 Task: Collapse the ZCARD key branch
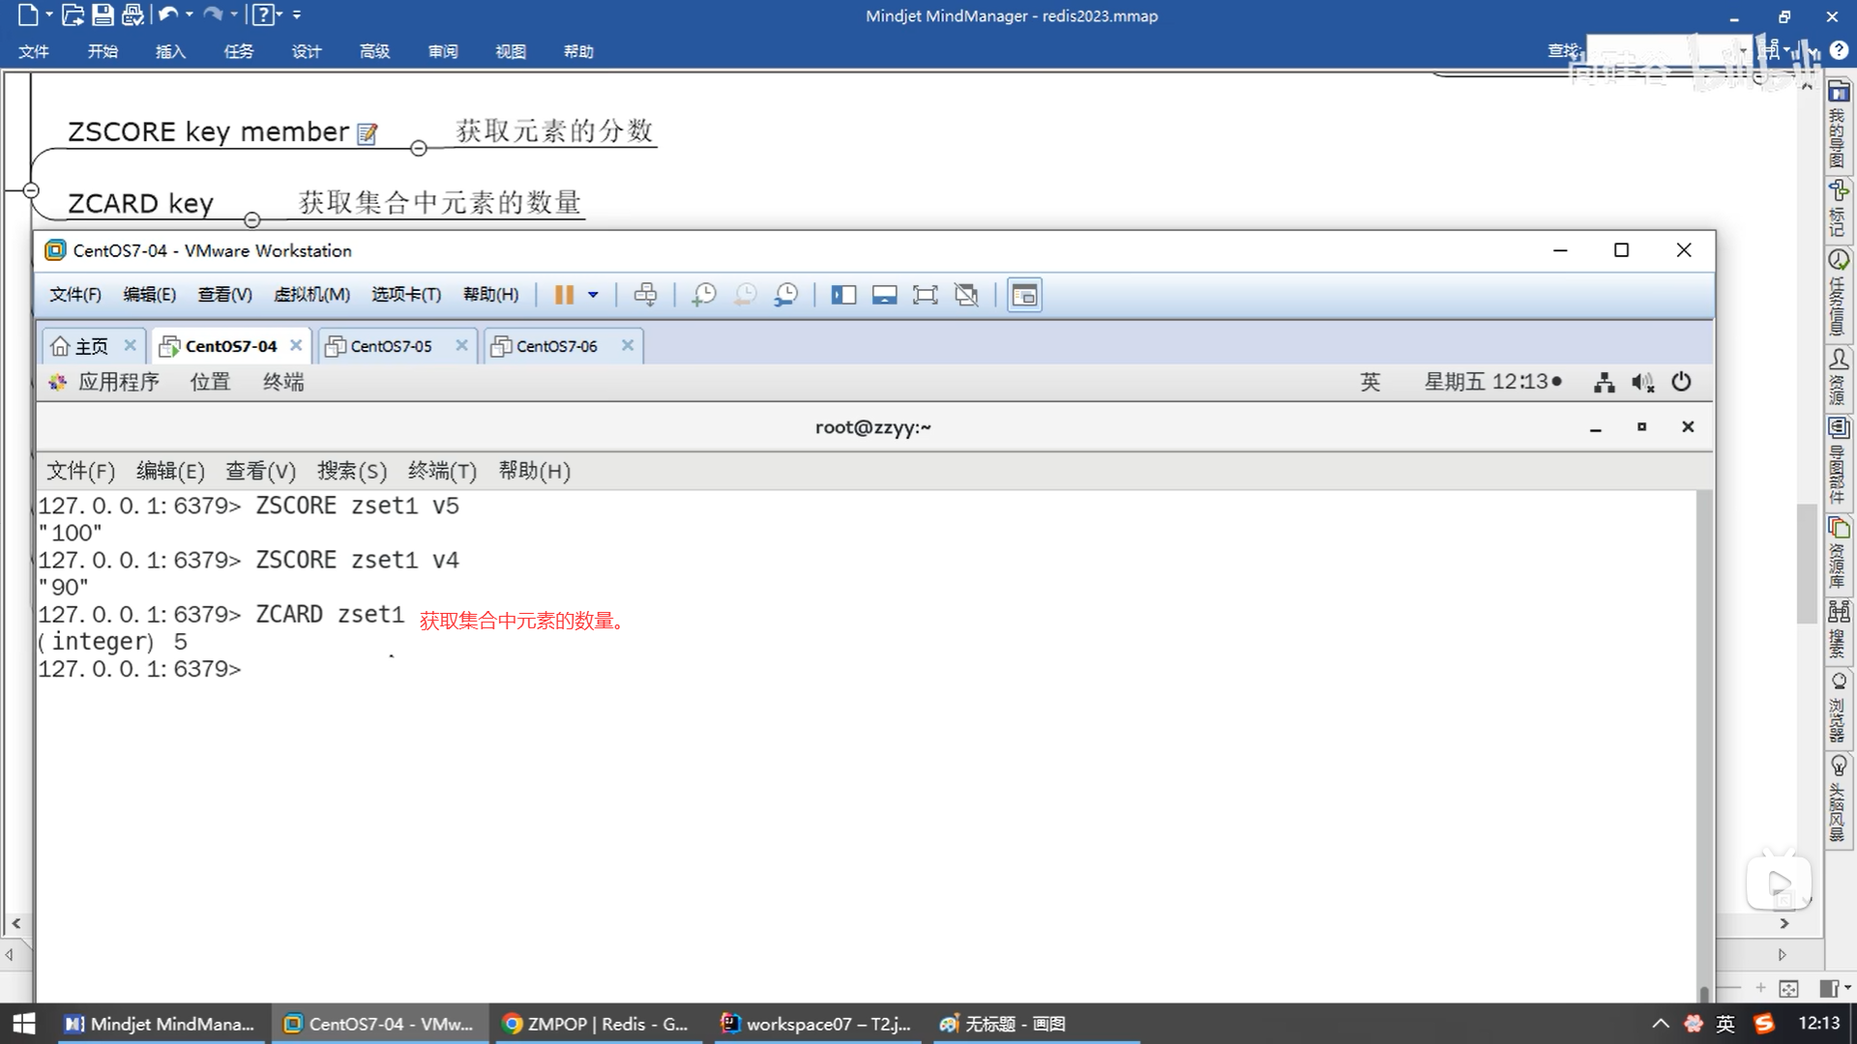click(x=252, y=220)
